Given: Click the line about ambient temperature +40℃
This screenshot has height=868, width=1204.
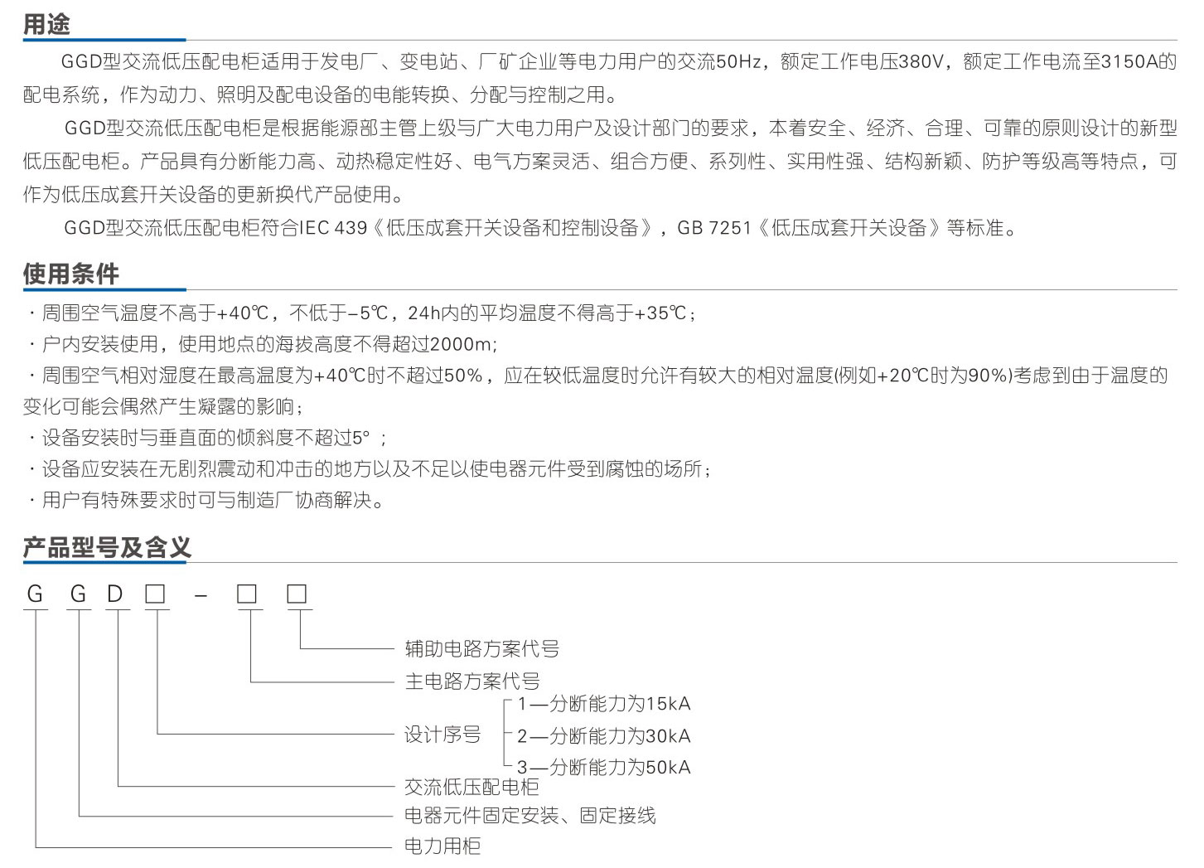Looking at the screenshot, I should [363, 313].
